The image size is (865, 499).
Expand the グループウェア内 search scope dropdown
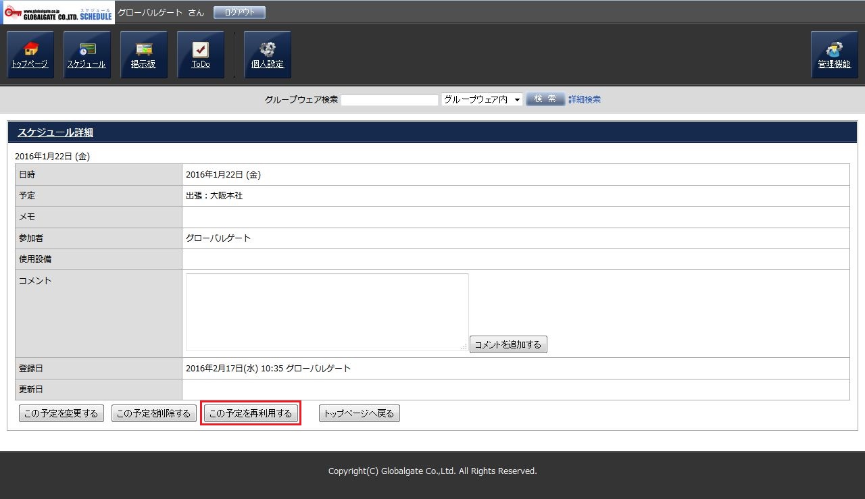(x=482, y=99)
